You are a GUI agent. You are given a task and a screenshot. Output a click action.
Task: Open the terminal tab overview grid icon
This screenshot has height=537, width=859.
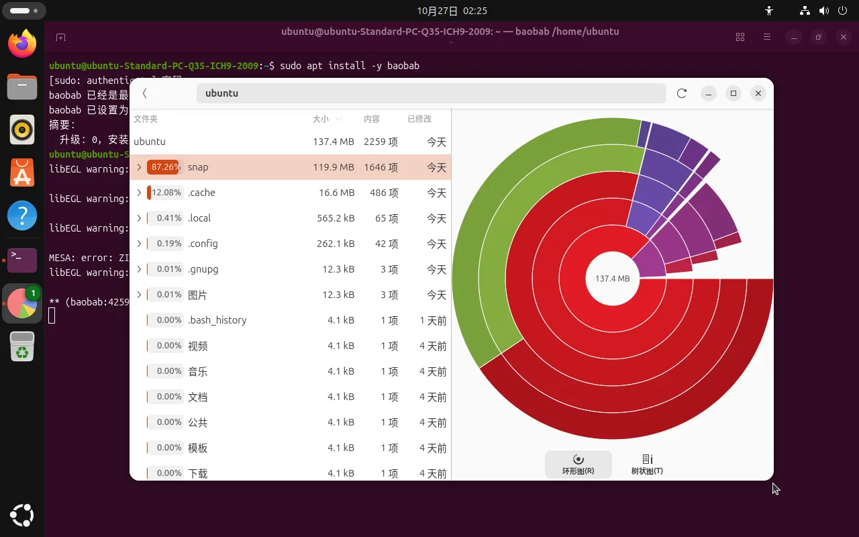[x=740, y=38]
